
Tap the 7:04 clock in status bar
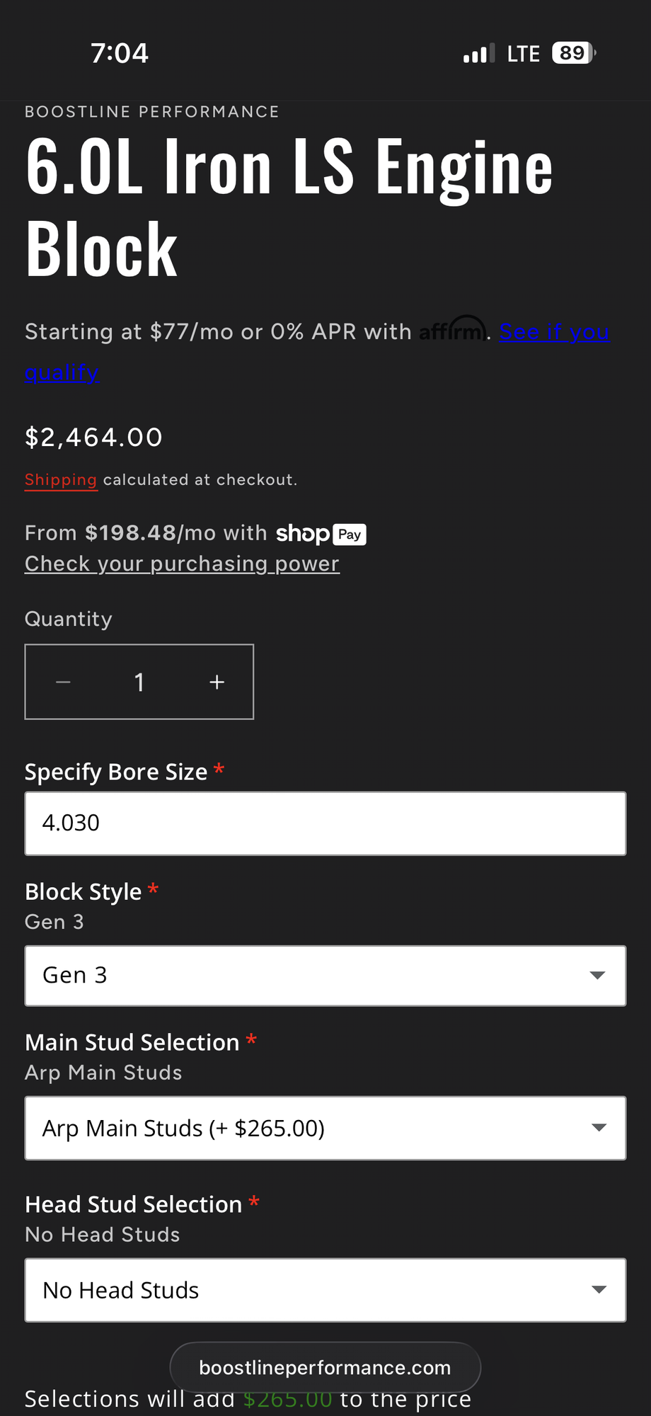[x=120, y=53]
